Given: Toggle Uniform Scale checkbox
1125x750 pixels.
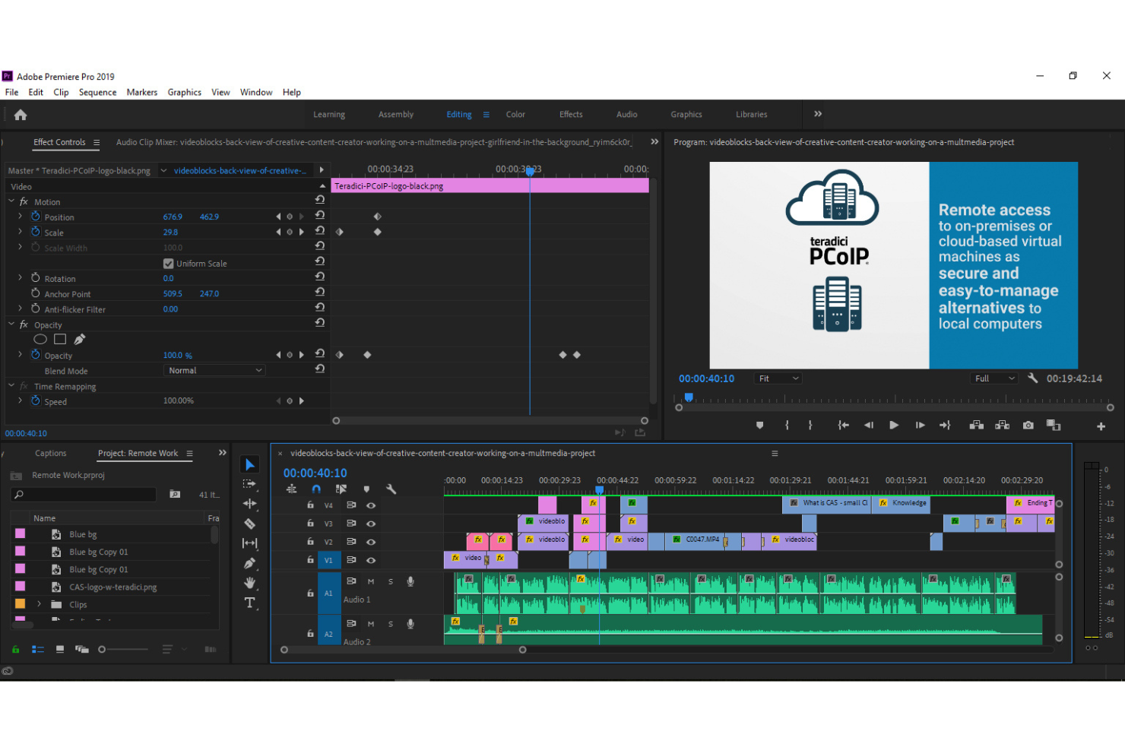Looking at the screenshot, I should coord(169,264).
